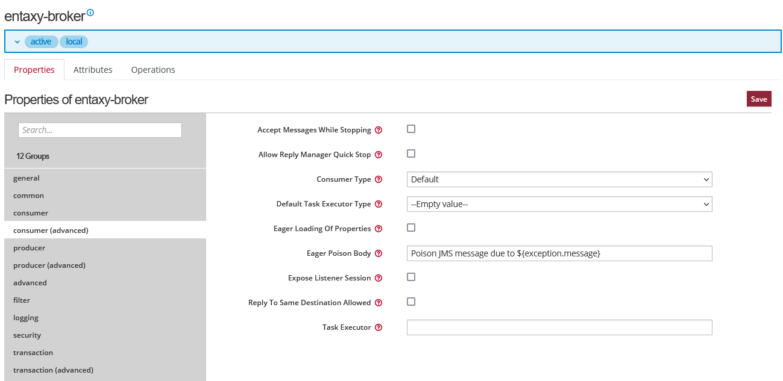Click help icon next to Task Executor
Image resolution: width=783 pixels, height=381 pixels.
[379, 327]
